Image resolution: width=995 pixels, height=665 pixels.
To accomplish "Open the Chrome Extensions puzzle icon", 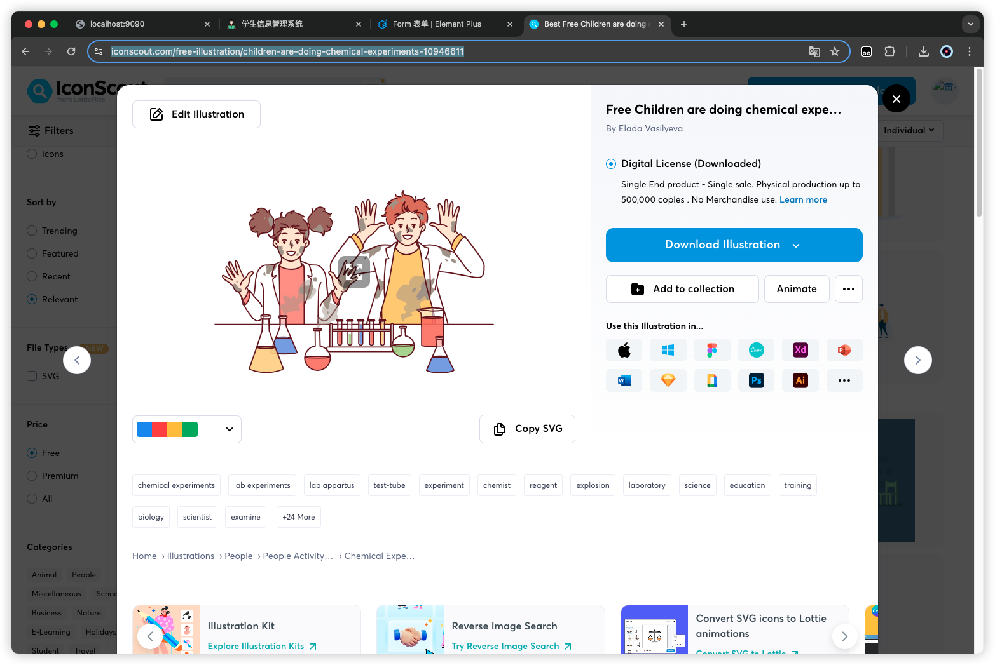I will click(889, 51).
